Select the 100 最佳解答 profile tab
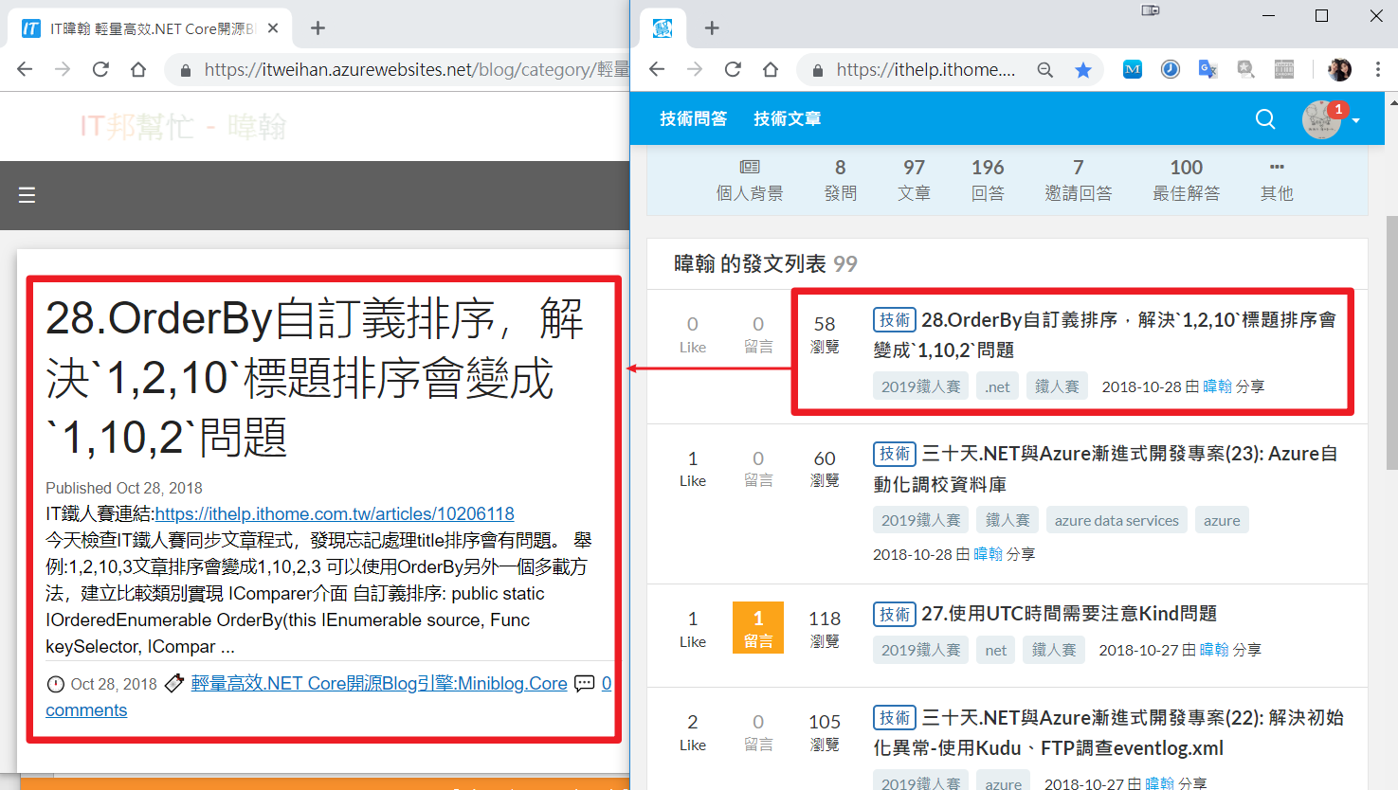The height and width of the screenshot is (790, 1398). [x=1187, y=180]
